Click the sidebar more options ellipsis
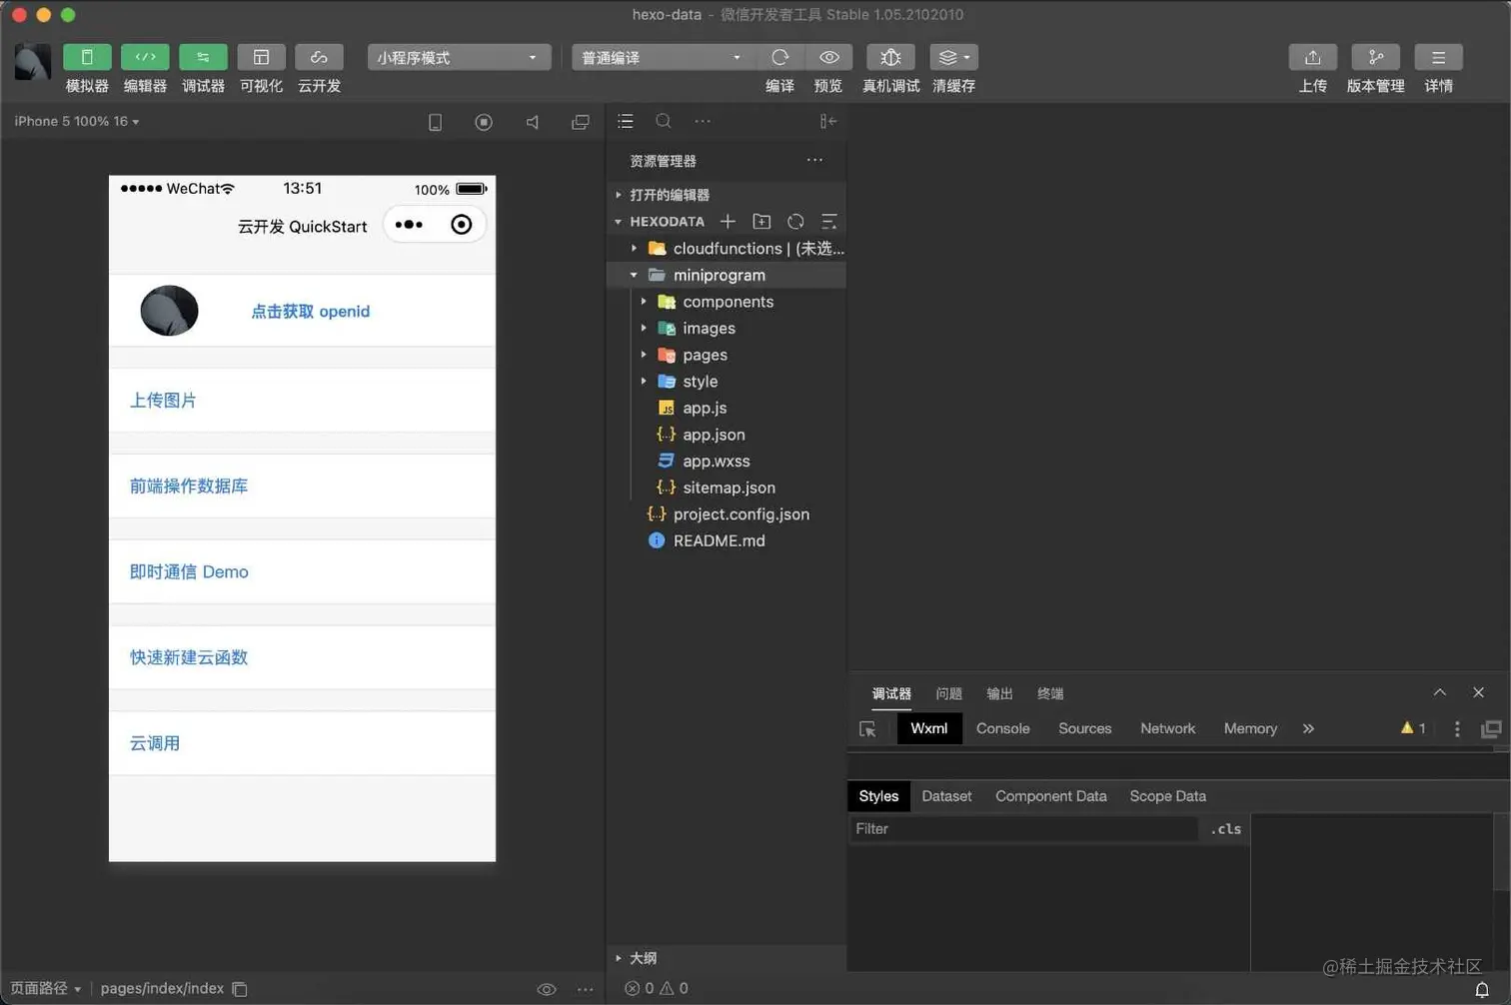Viewport: 1511px width, 1005px height. click(x=703, y=121)
